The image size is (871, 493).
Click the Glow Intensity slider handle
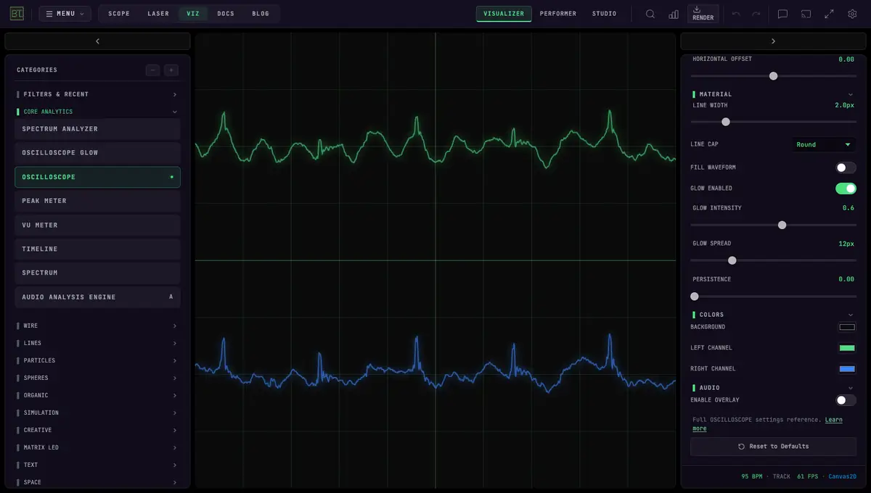(782, 225)
